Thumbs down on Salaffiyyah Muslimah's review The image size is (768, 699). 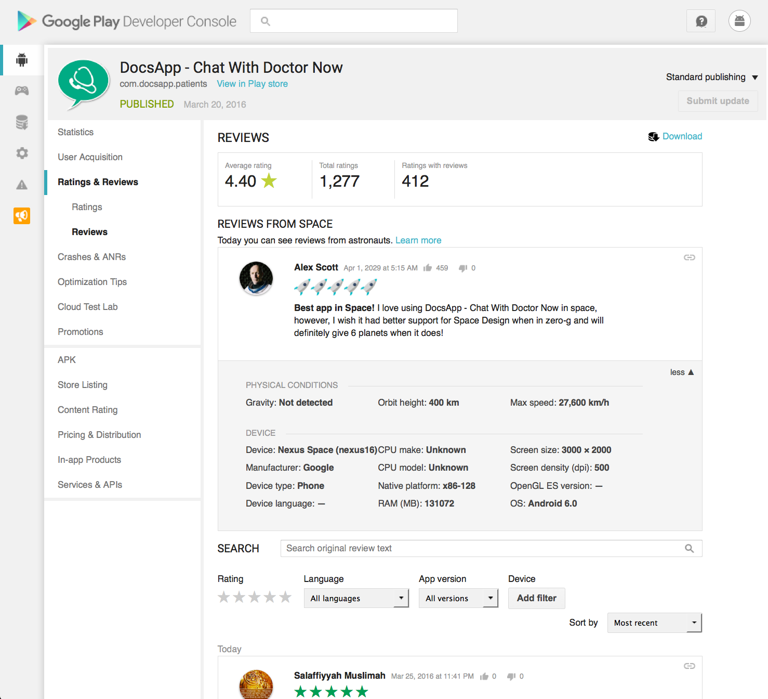(511, 676)
